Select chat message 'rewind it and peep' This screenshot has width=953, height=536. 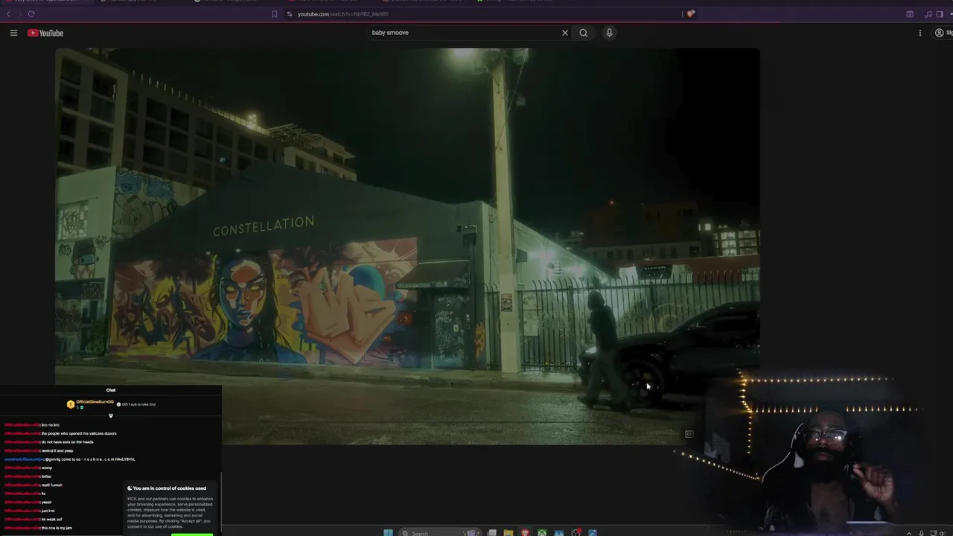pyautogui.click(x=57, y=450)
